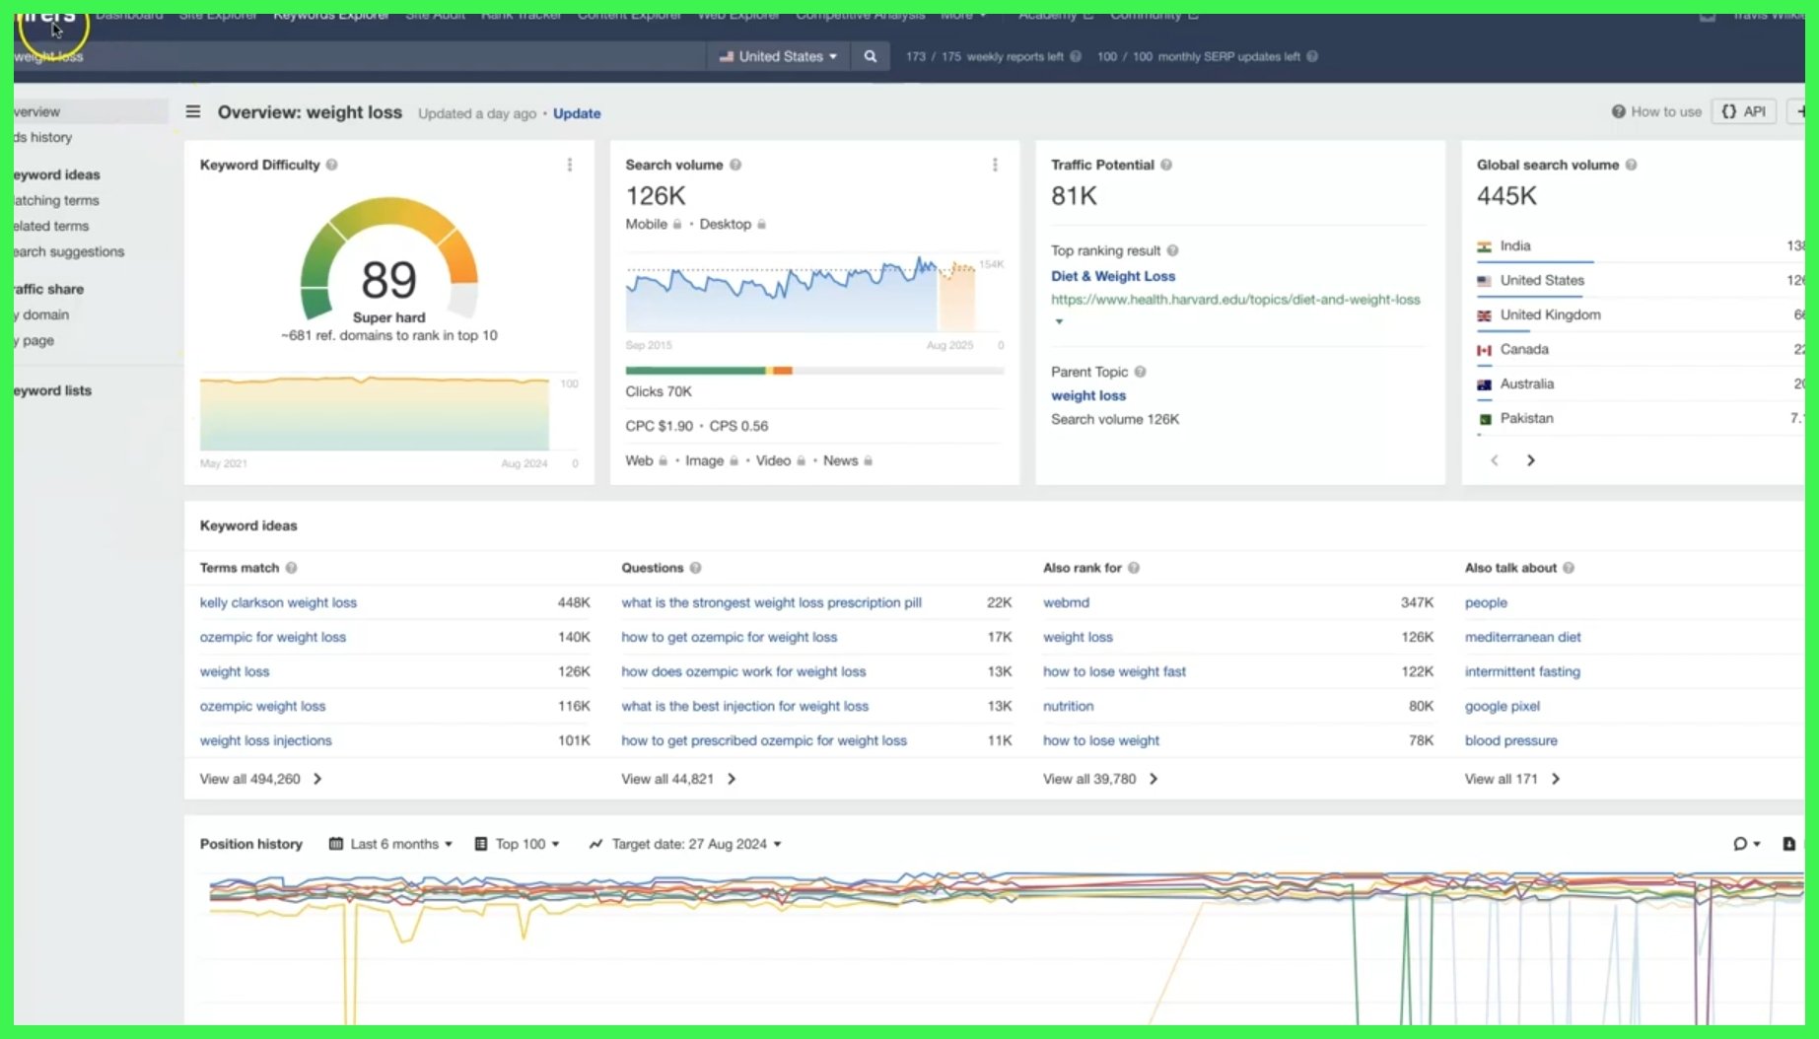Click the next page arrow under Global search volume

1530,459
